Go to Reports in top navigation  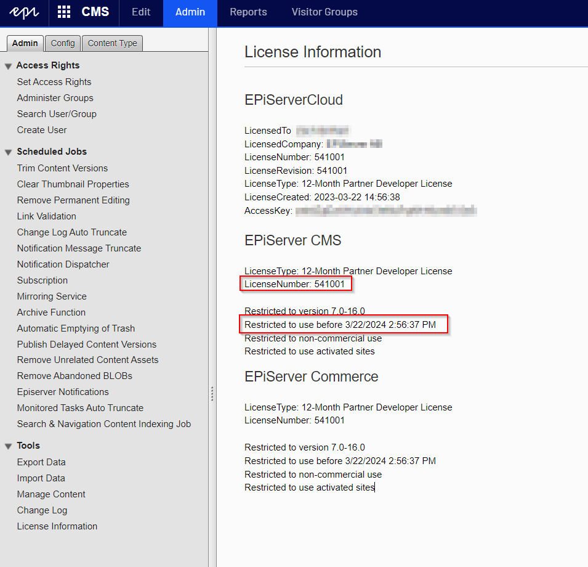pyautogui.click(x=248, y=12)
